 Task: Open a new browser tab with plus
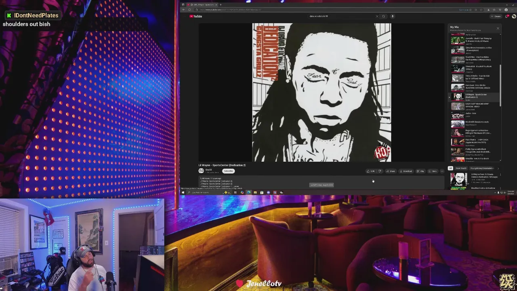221,5
